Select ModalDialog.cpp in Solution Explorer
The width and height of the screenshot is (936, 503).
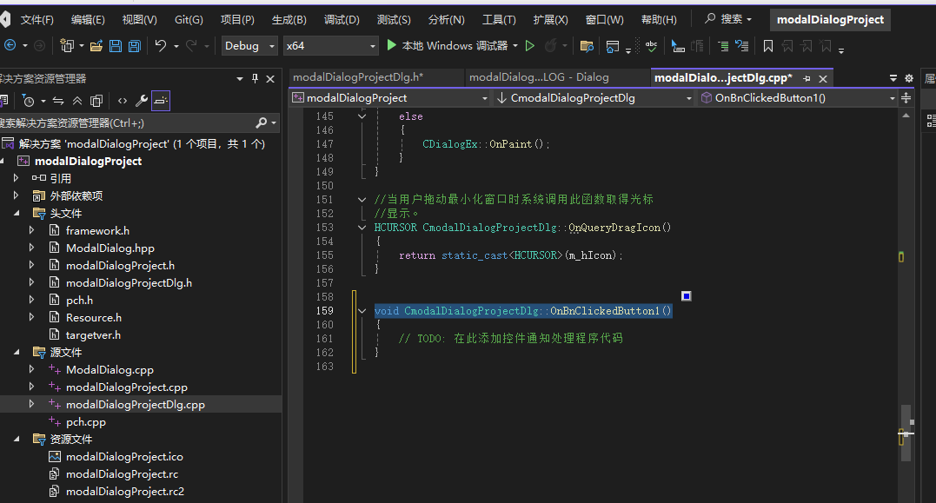point(110,369)
